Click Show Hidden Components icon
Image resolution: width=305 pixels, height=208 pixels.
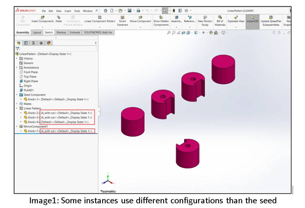point(161,18)
